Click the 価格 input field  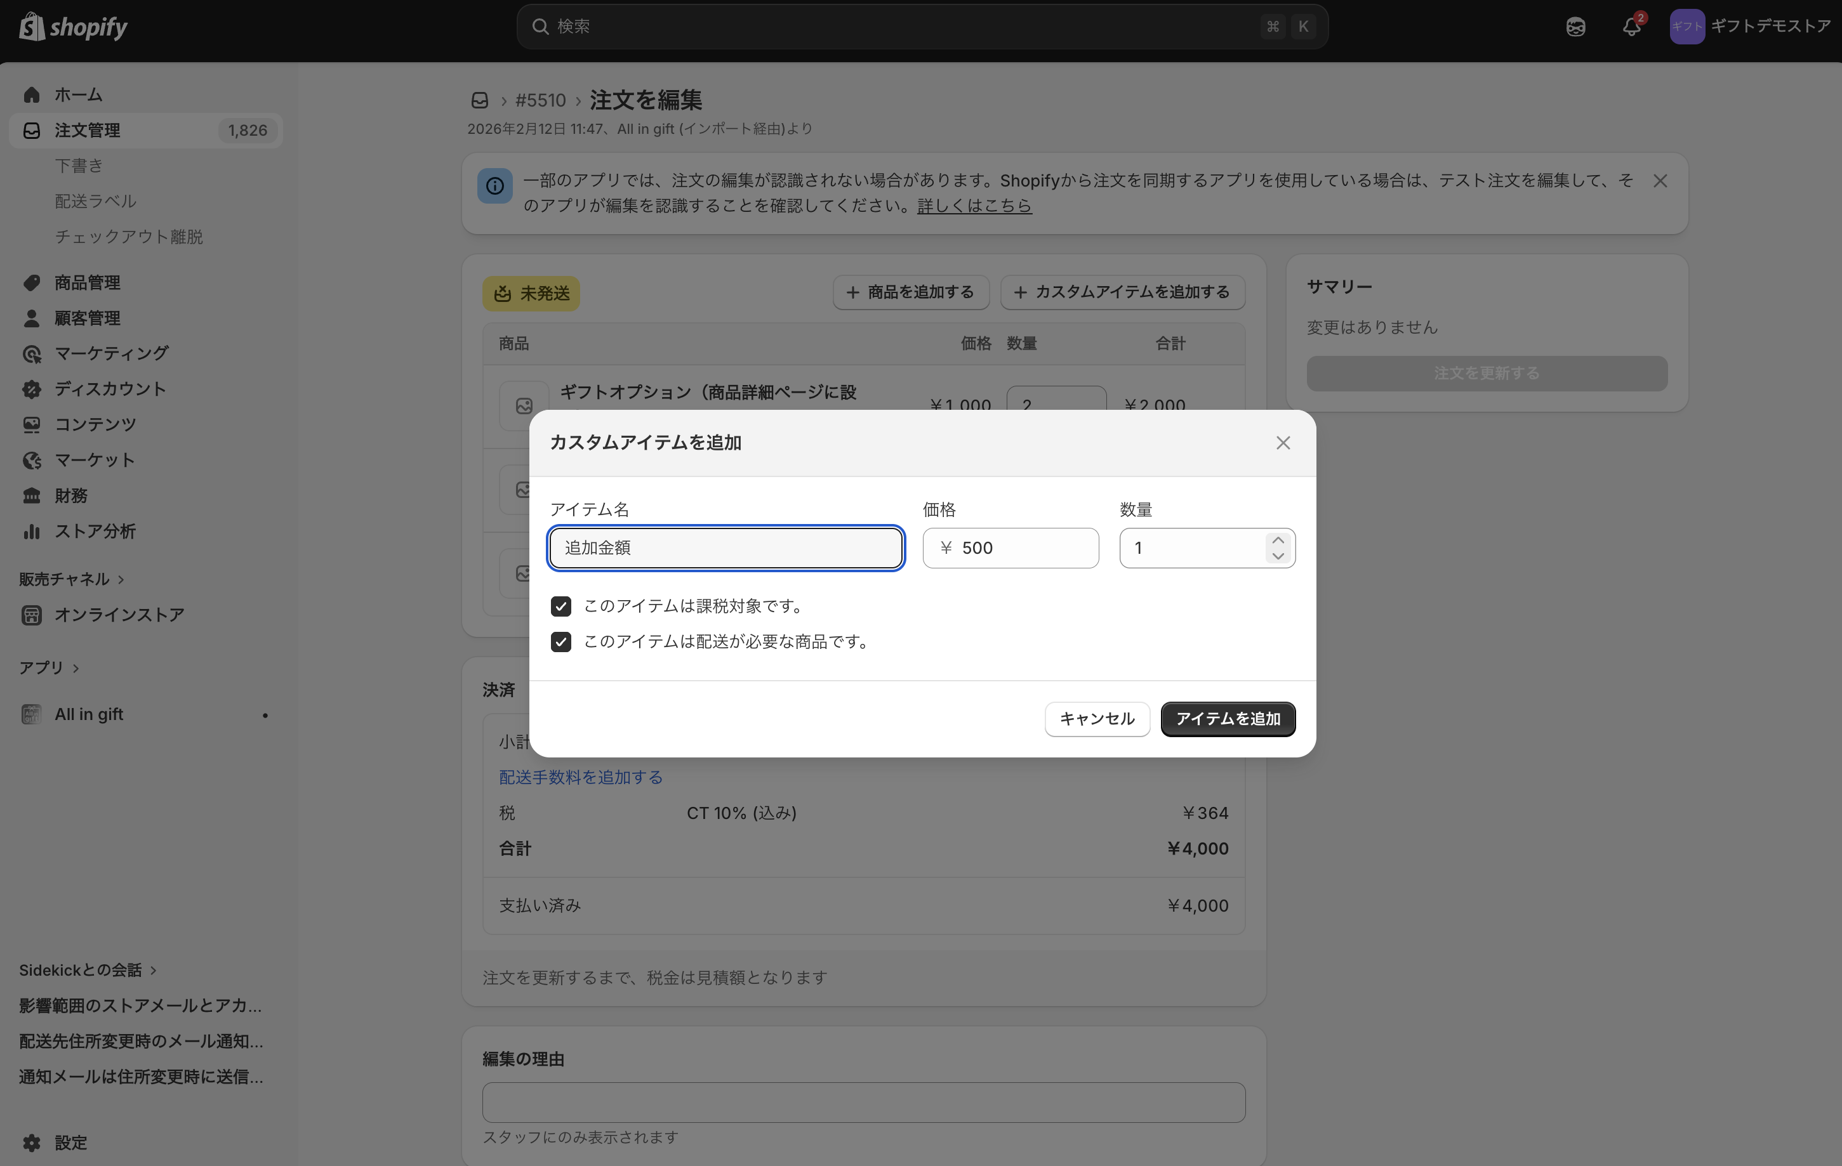[x=1025, y=548]
